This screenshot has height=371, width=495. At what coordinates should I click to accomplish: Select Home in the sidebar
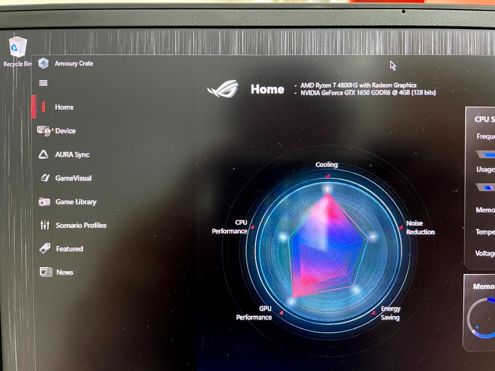tap(64, 107)
